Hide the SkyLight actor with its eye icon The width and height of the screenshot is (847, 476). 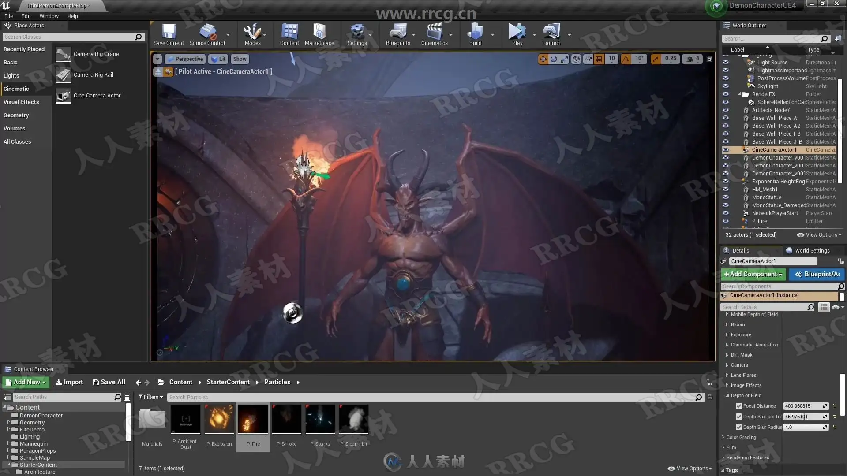tap(726, 86)
